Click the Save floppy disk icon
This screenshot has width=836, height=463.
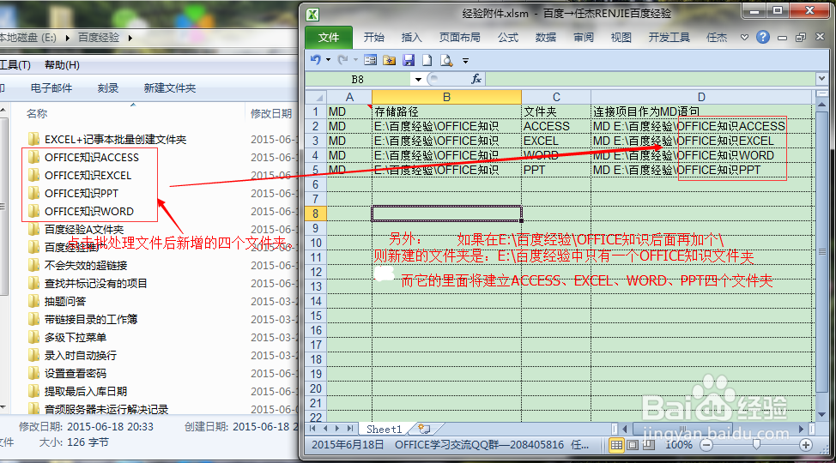(x=409, y=60)
